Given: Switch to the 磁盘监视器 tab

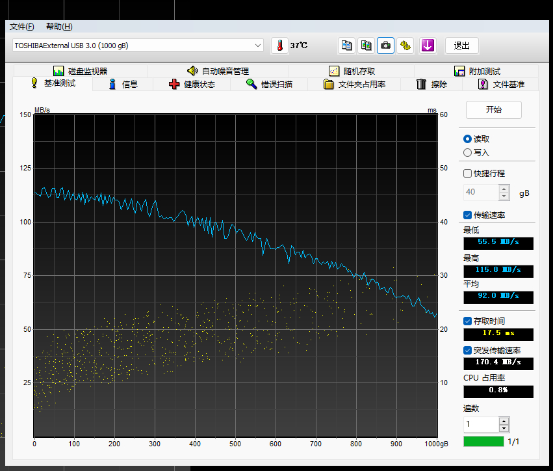Looking at the screenshot, I should pos(81,71).
